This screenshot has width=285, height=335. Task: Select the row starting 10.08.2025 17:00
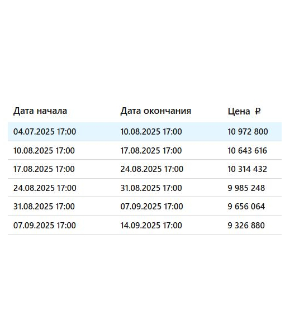click(145, 150)
